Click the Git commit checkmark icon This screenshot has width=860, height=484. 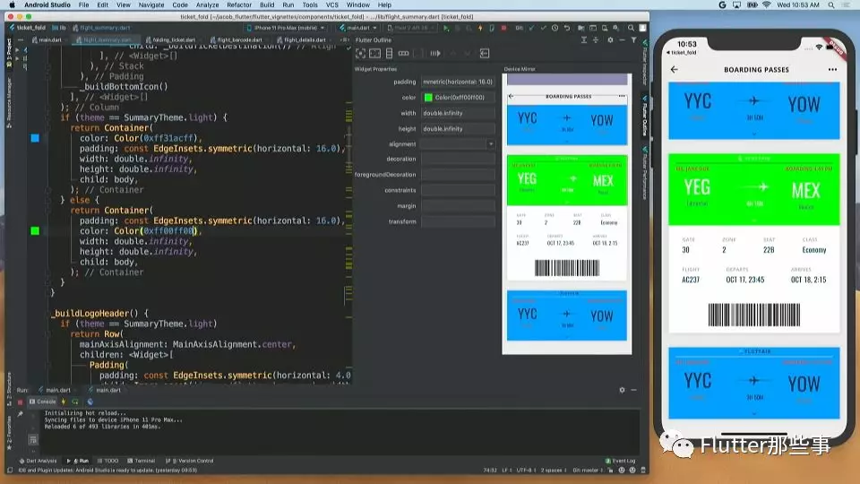pos(543,28)
